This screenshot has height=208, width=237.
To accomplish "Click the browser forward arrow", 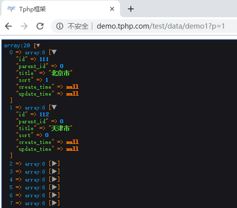I will click(24, 26).
